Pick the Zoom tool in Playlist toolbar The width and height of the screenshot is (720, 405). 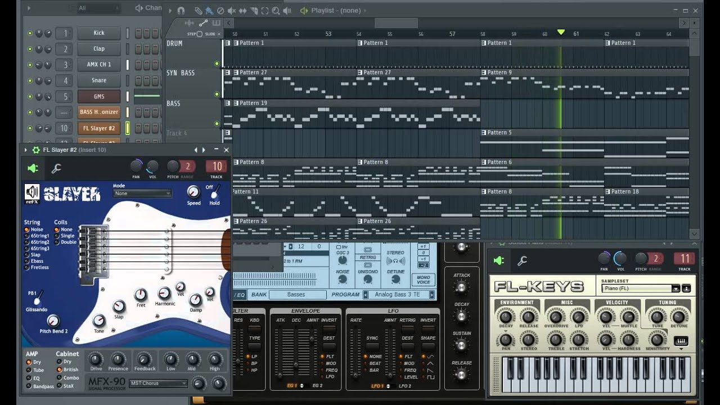276,11
